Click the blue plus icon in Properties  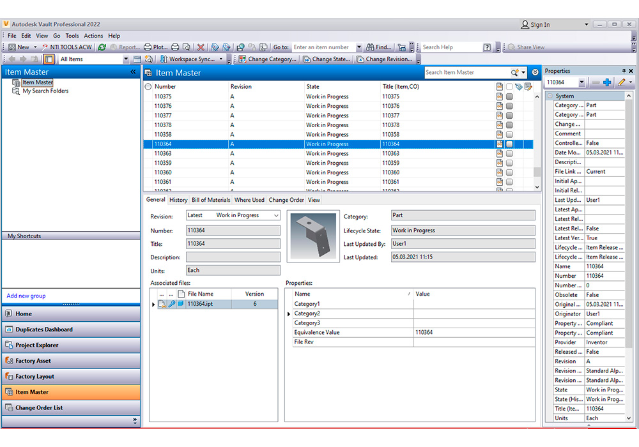pyautogui.click(x=607, y=82)
